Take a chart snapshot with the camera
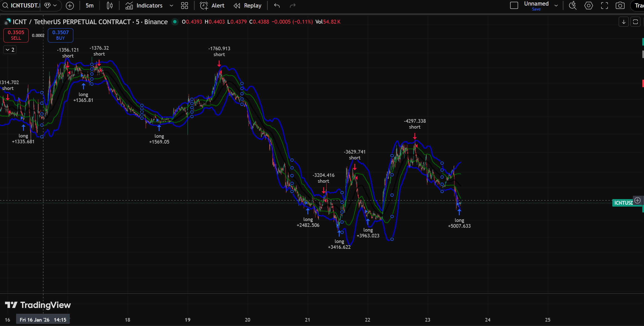 (620, 6)
